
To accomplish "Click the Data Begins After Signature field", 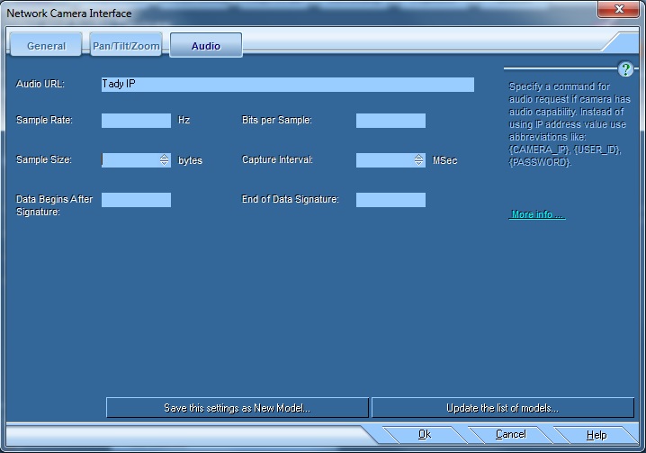I will (x=136, y=200).
